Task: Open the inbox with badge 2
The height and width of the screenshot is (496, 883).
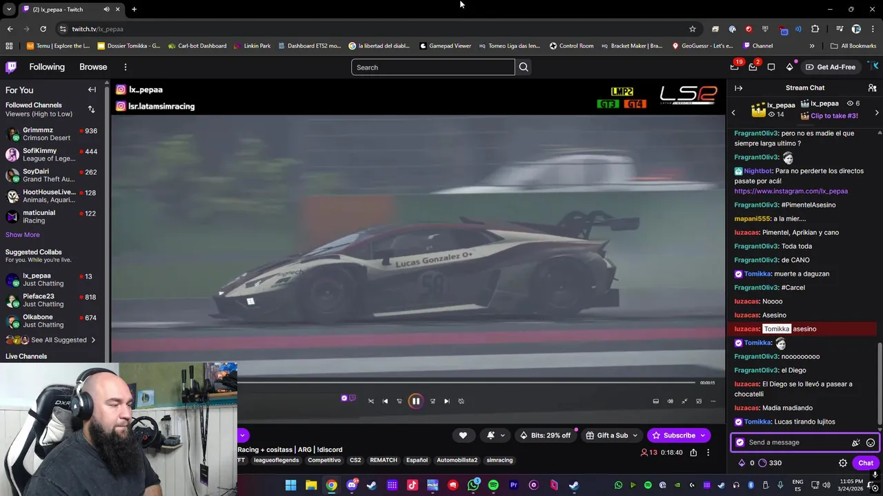Action: click(x=753, y=67)
